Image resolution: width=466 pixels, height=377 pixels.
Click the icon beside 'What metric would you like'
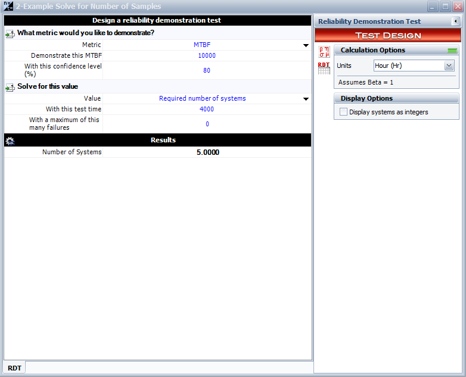10,33
